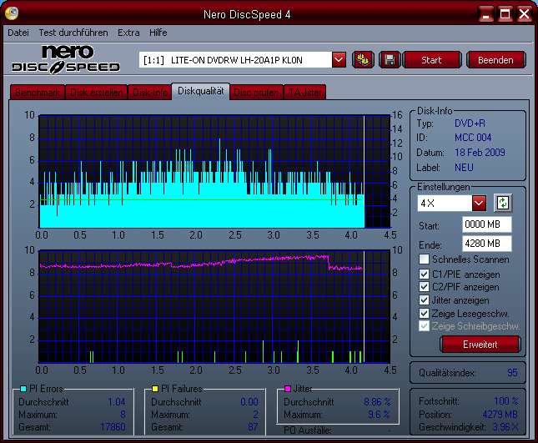
Task: Uncheck C1/PIE anzeigen
Action: [x=424, y=274]
